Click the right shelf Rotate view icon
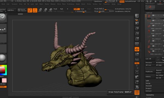Screen dimensions: 164x98 [137, 87]
